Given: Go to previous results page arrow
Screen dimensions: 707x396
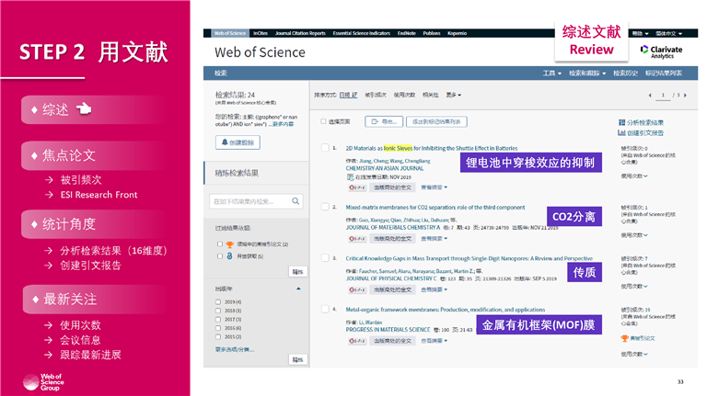Looking at the screenshot, I should [x=650, y=95].
